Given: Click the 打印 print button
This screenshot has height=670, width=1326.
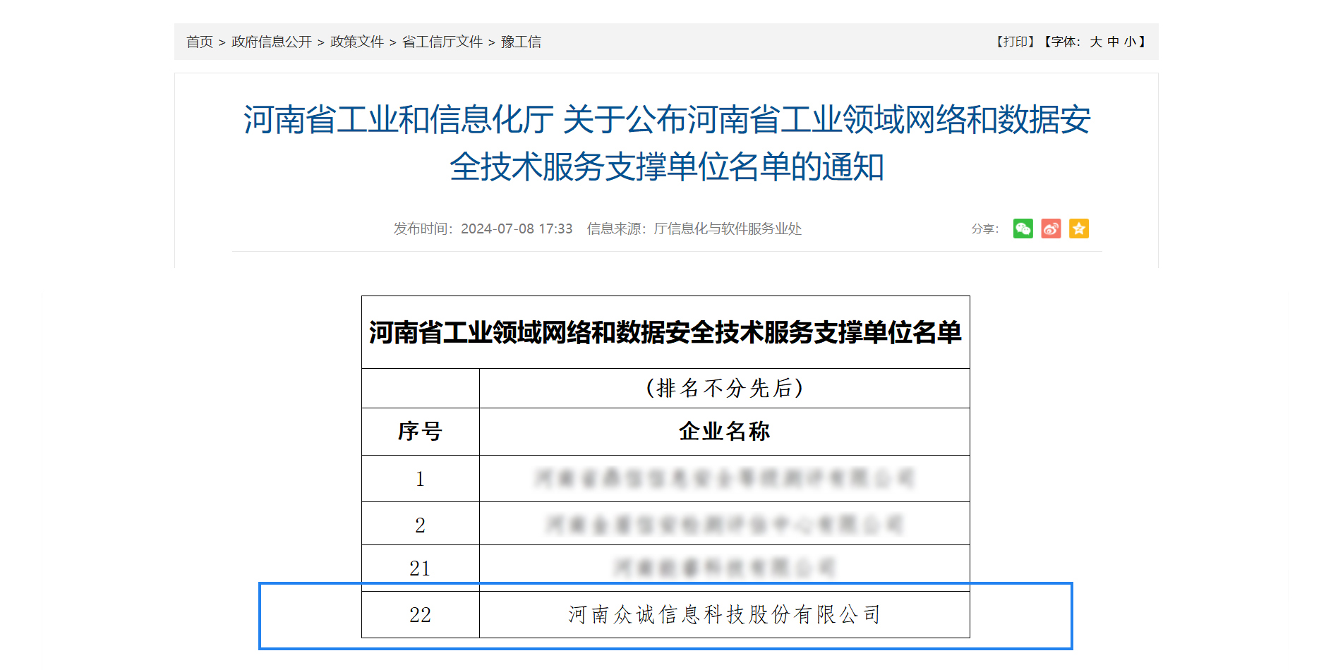Looking at the screenshot, I should coord(1015,42).
